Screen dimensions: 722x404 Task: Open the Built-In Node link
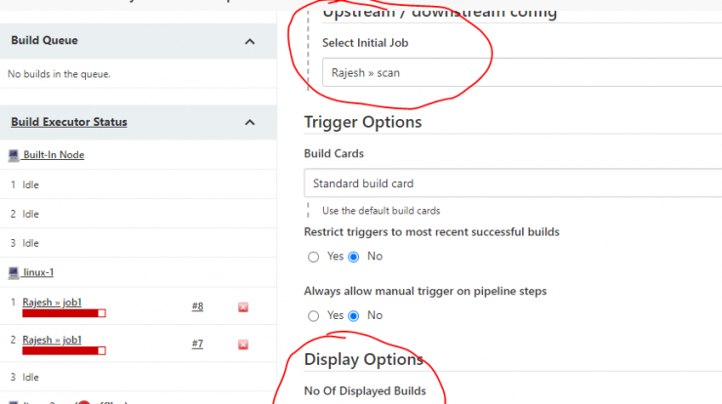(54, 155)
